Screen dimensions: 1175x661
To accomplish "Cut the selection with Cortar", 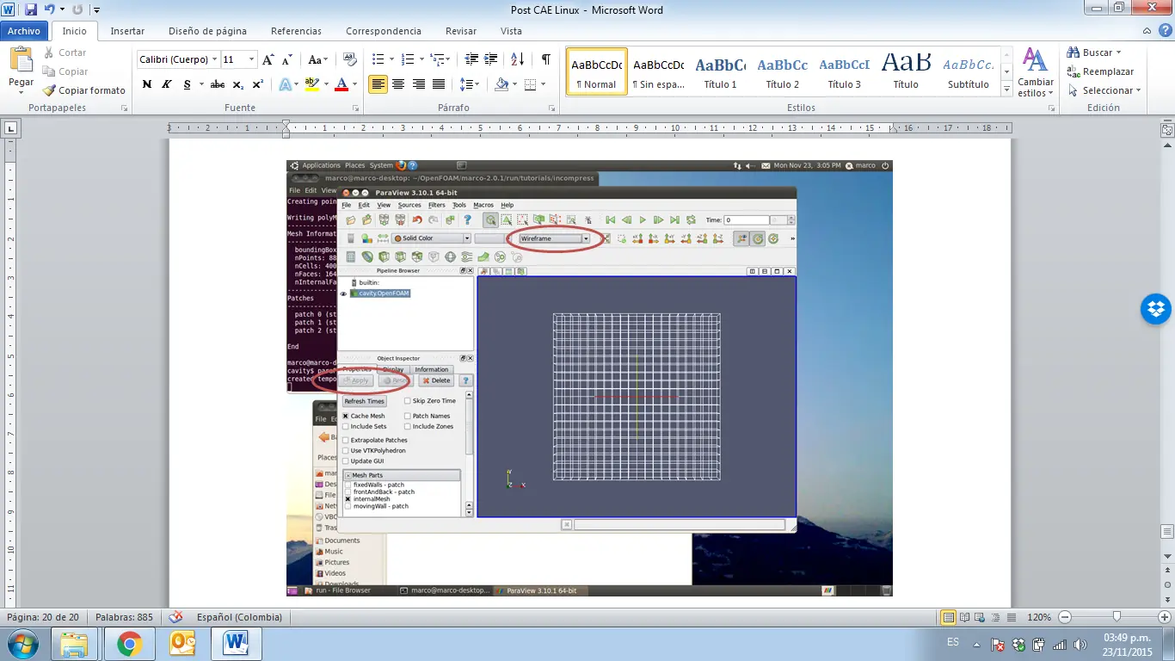I will click(x=65, y=53).
